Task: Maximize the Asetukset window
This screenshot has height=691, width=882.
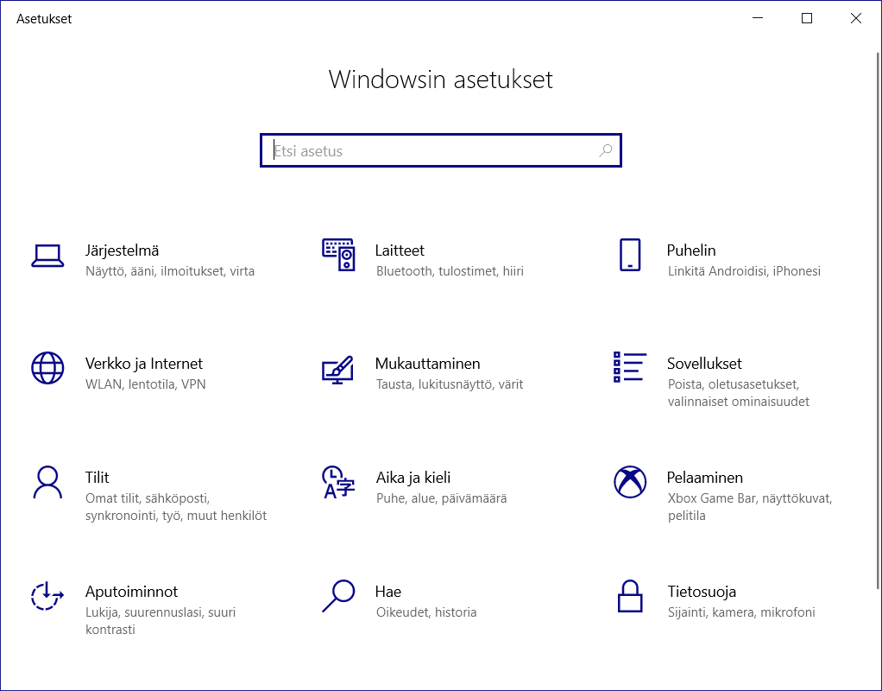Action: (x=807, y=18)
